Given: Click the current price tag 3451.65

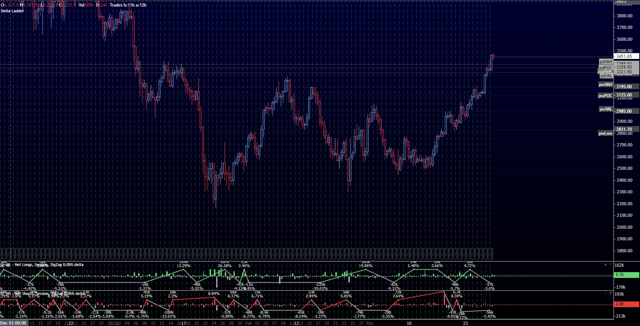Looking at the screenshot, I should [626, 56].
